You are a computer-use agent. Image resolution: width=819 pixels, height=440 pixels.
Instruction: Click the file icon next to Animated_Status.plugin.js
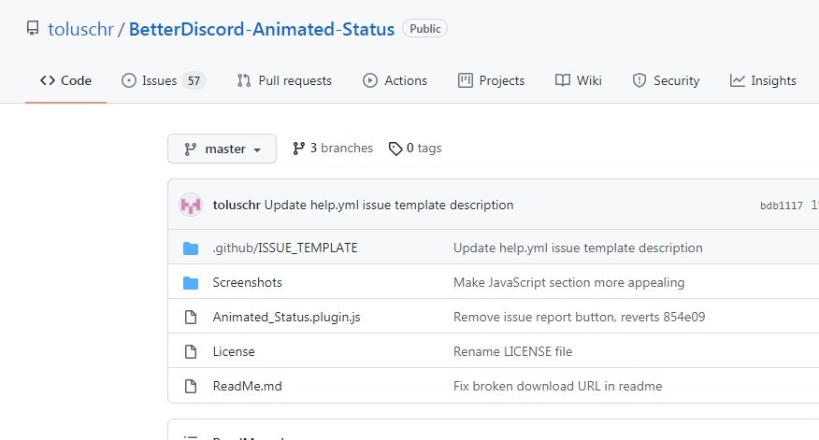tap(191, 317)
